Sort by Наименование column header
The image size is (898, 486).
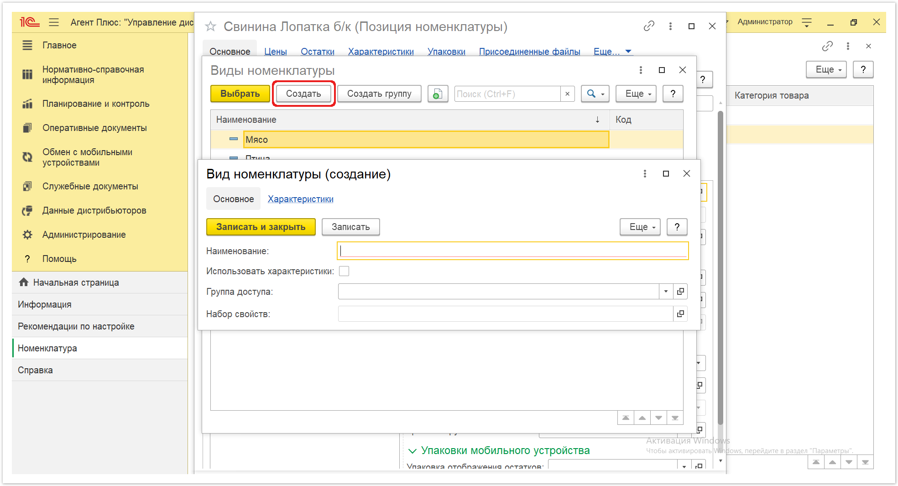[410, 120]
